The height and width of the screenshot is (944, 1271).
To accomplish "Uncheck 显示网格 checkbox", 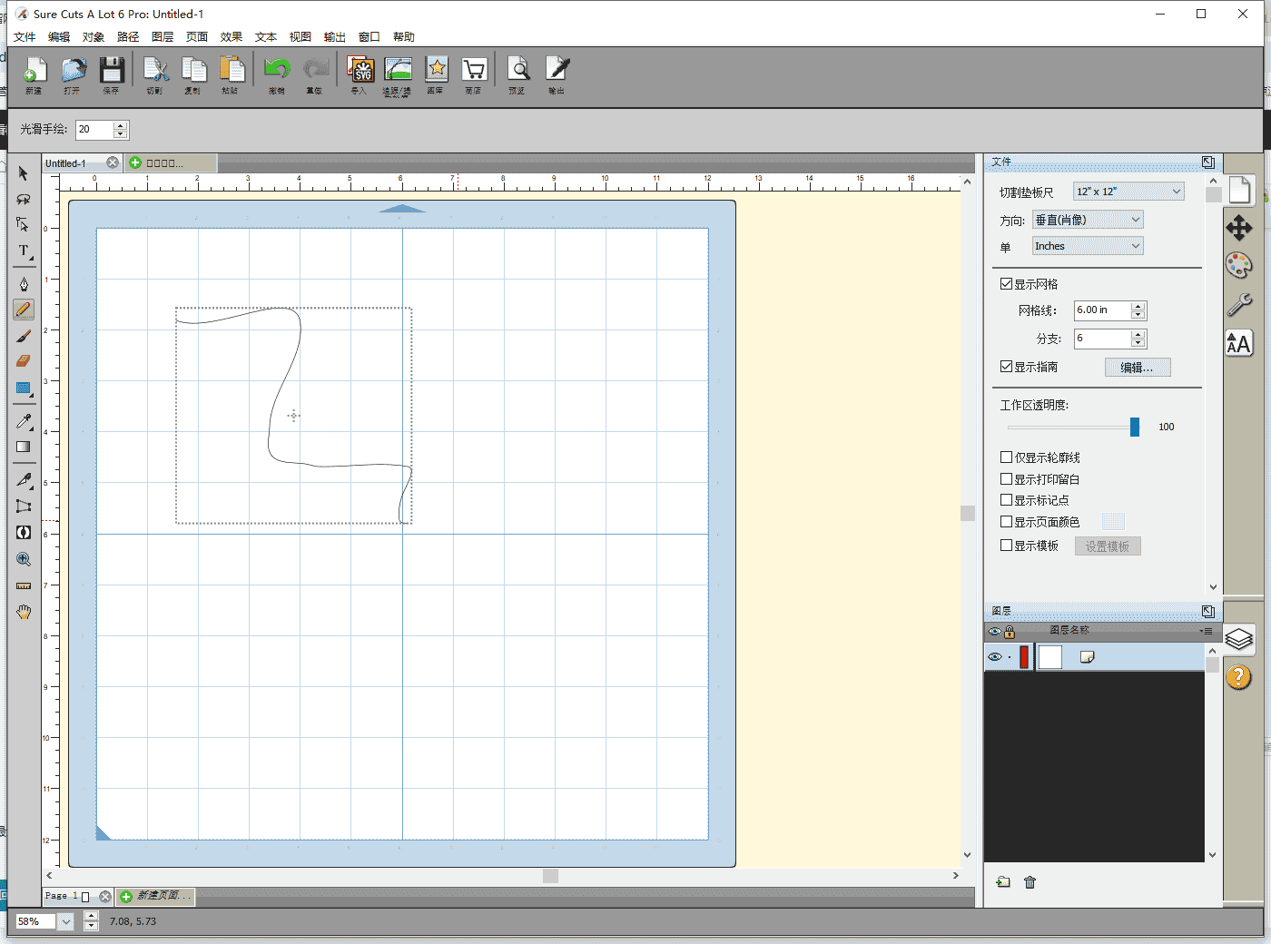I will point(1006,284).
